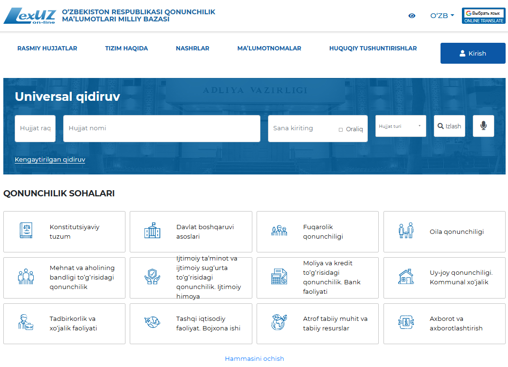
Task: Expand the O'ZB language selector
Action: 442,16
